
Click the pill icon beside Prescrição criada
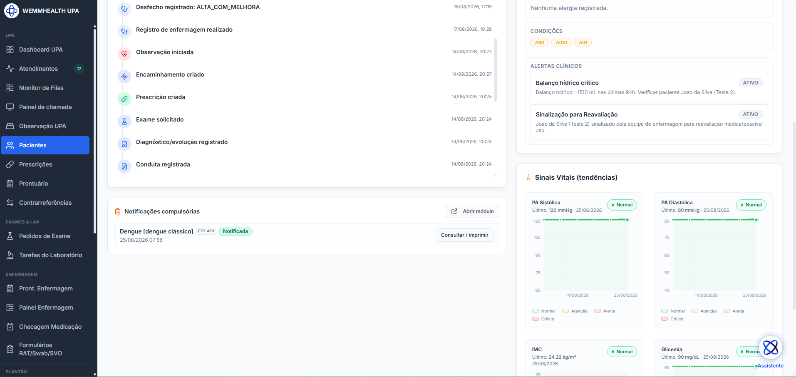tap(124, 99)
